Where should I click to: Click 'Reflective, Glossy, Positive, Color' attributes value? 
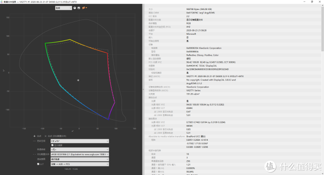pos(202,55)
